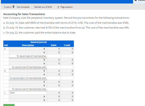The height and width of the screenshot is (106, 145).
Task: Open the last account dropdown in entry c
Action: click(x=28, y=100)
